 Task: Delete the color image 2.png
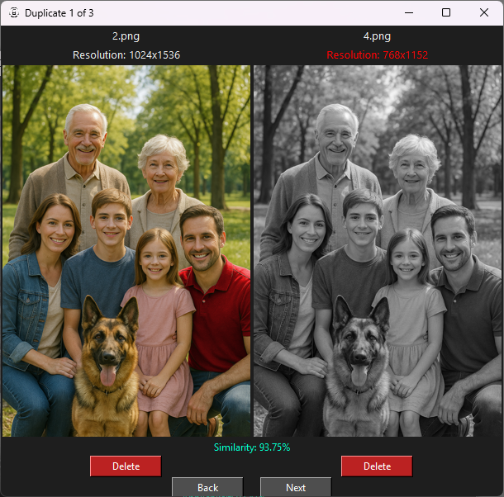click(126, 466)
